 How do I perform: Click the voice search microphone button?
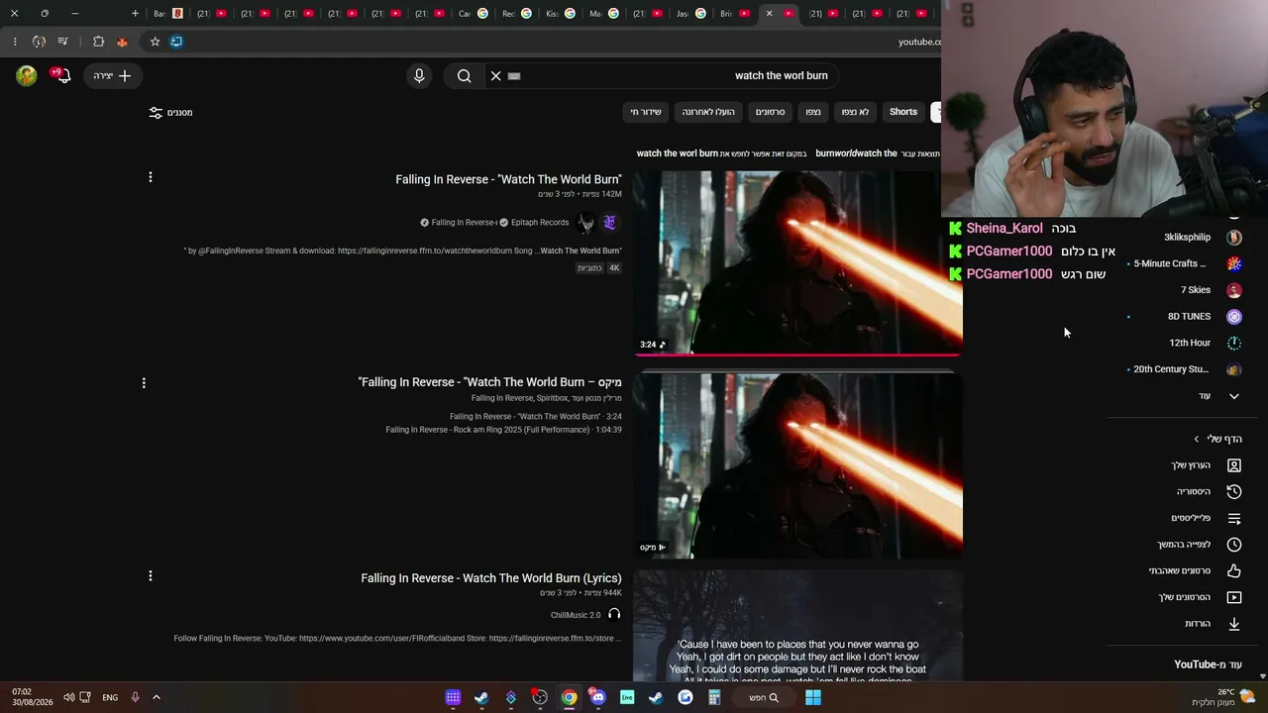click(x=419, y=75)
